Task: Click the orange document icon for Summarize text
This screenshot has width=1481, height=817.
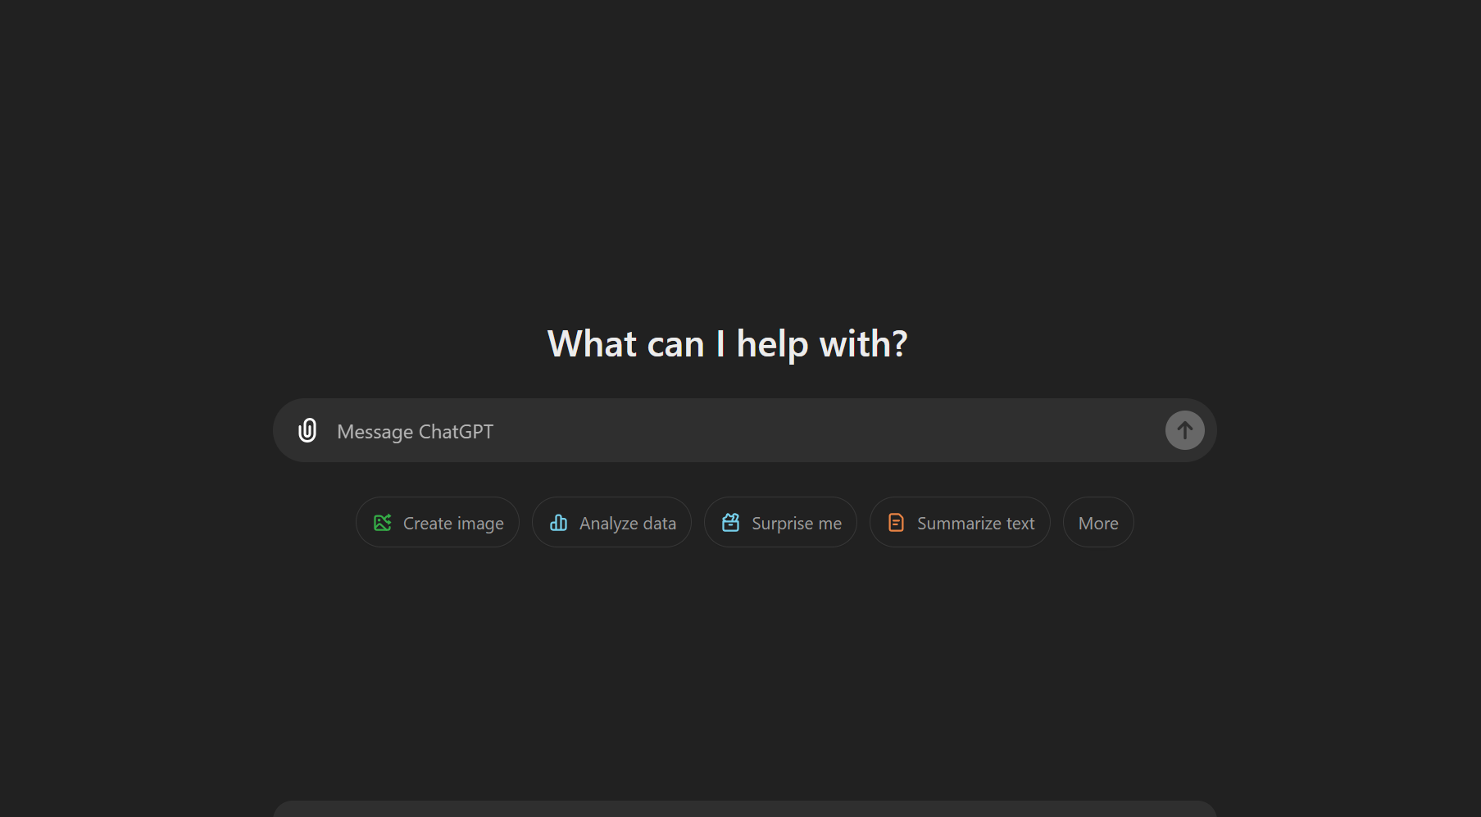Action: 896,523
